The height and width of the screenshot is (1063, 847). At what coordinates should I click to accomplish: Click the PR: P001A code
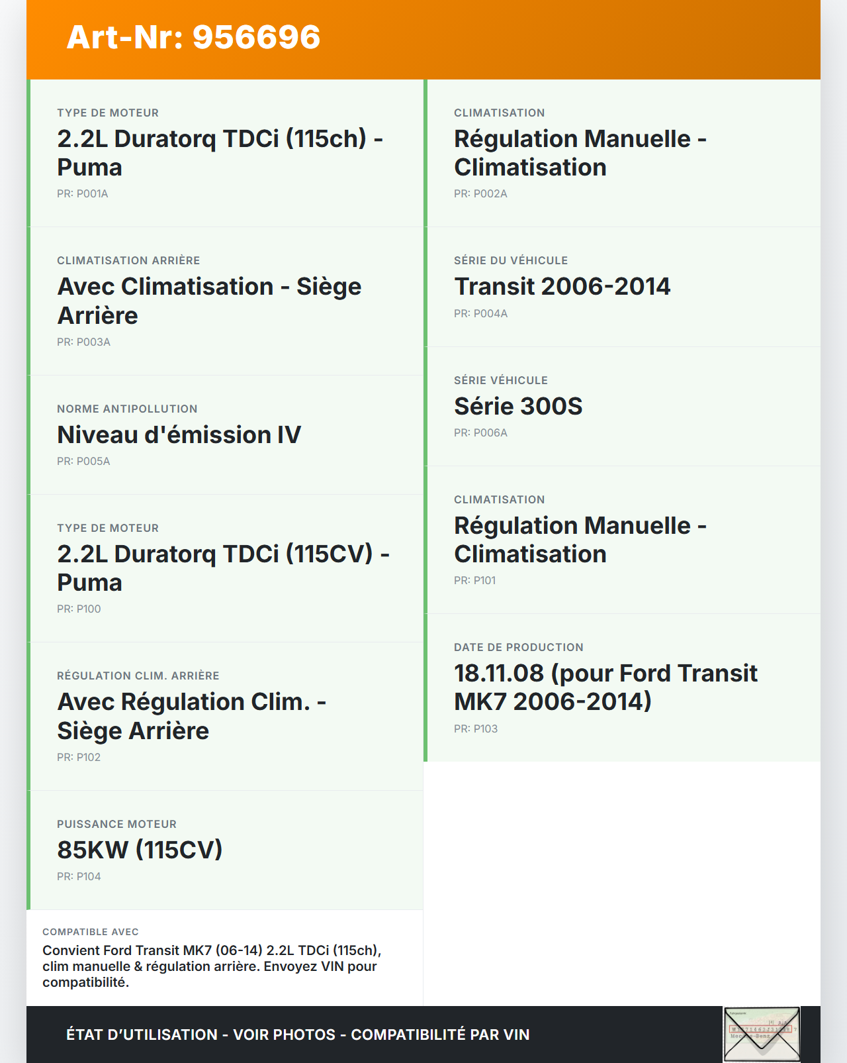(x=83, y=194)
